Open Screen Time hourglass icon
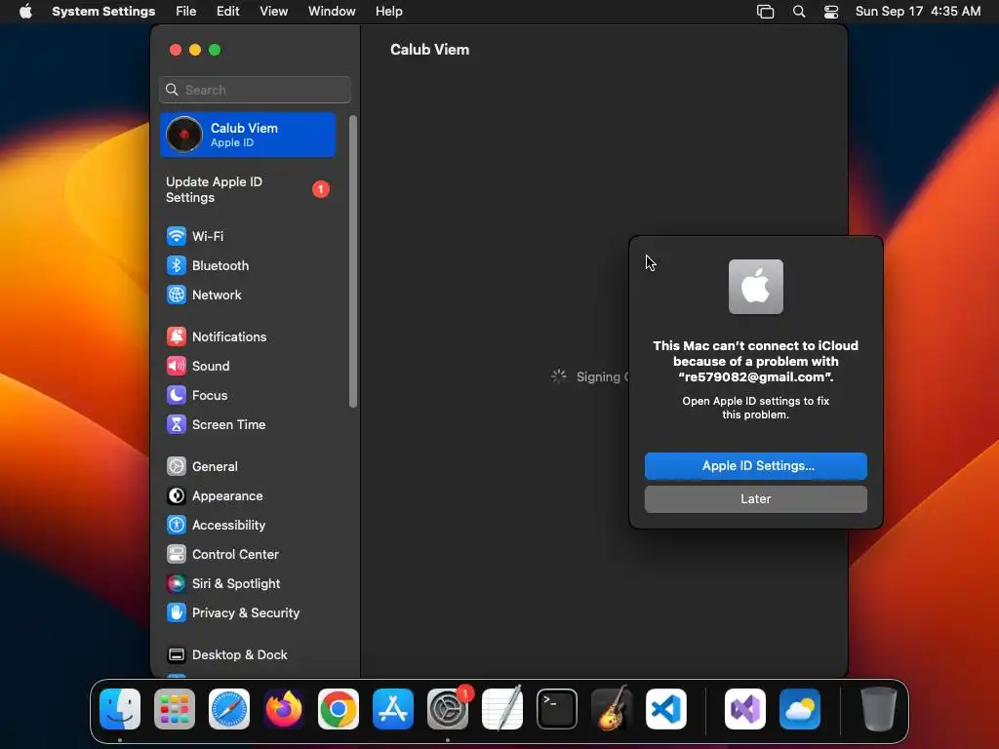999x749 pixels. coord(177,425)
